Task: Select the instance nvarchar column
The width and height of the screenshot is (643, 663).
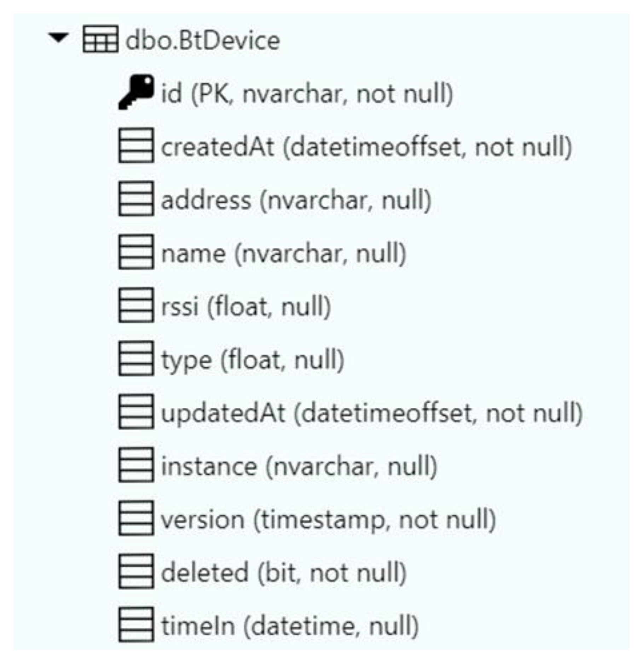Action: point(299,466)
